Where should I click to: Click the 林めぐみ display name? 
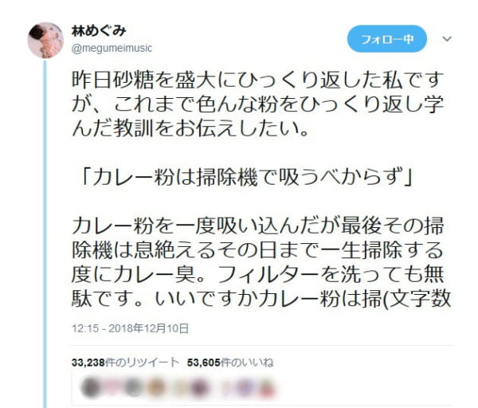click(99, 30)
